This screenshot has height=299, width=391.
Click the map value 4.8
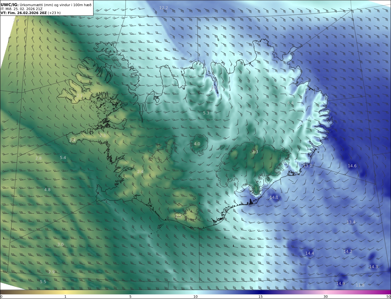pos(47,190)
